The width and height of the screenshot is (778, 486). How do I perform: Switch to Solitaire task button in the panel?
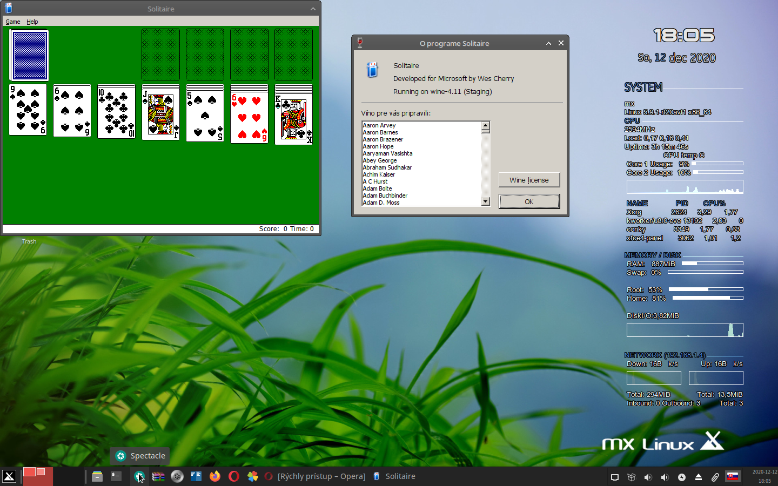click(x=394, y=476)
